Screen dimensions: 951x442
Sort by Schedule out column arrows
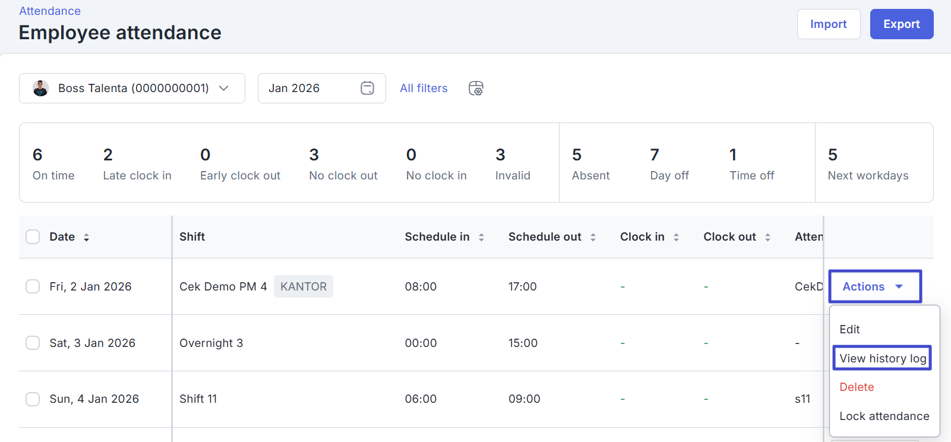(x=593, y=237)
